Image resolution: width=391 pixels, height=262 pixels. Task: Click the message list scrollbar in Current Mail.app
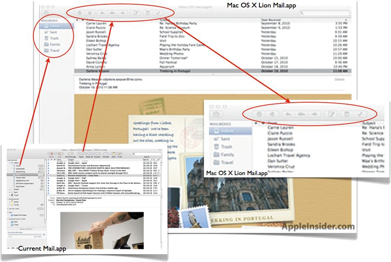pyautogui.click(x=162, y=175)
